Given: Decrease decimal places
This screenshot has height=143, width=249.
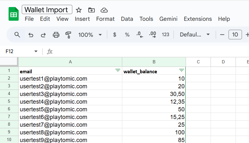Looking at the screenshot, I should click(x=140, y=35).
